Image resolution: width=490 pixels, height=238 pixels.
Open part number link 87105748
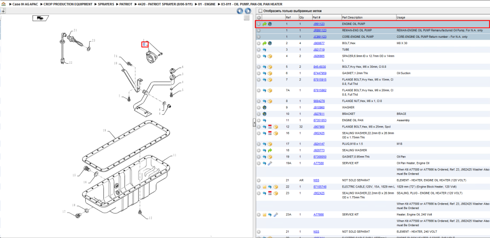click(x=320, y=187)
